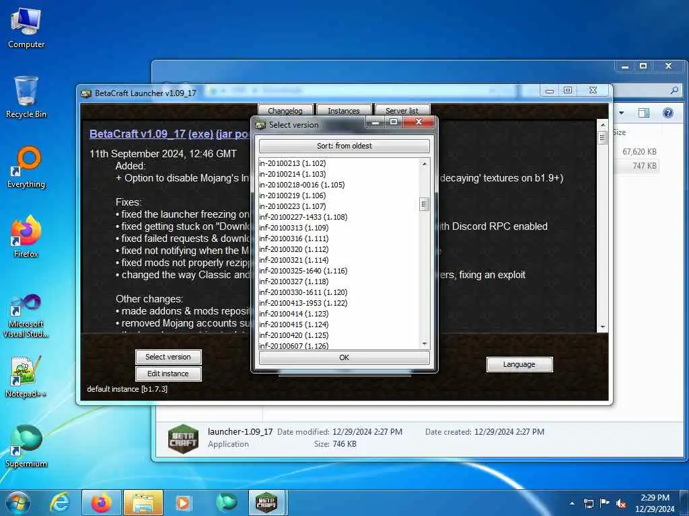
Task: Launch the Everything search shortcut
Action: point(26,167)
